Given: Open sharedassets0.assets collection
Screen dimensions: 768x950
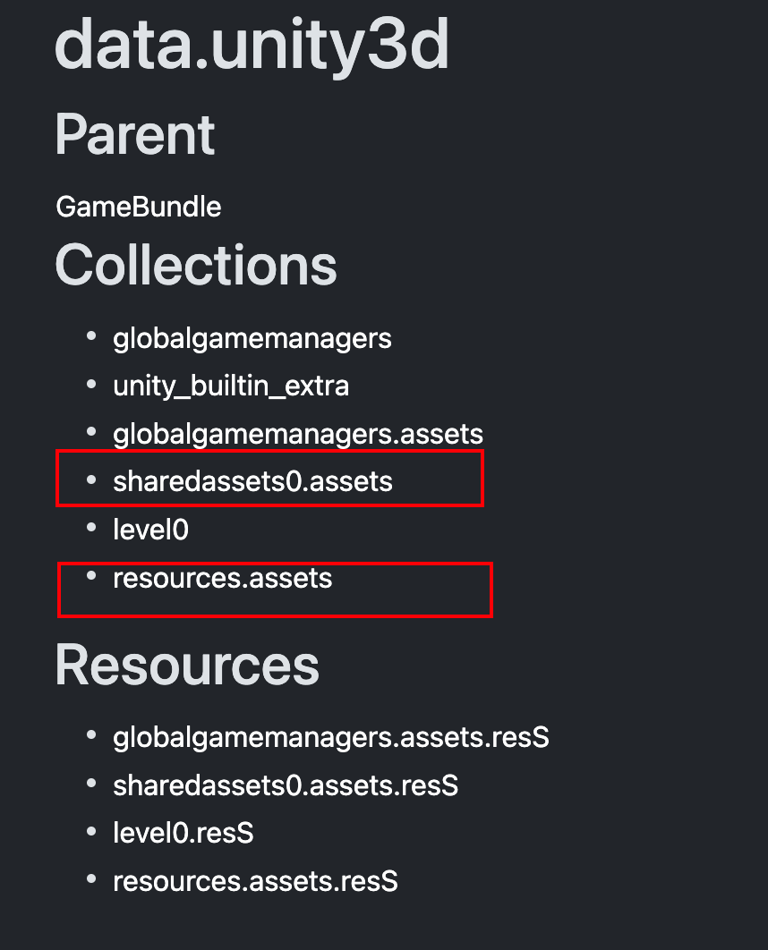Looking at the screenshot, I should [x=252, y=481].
